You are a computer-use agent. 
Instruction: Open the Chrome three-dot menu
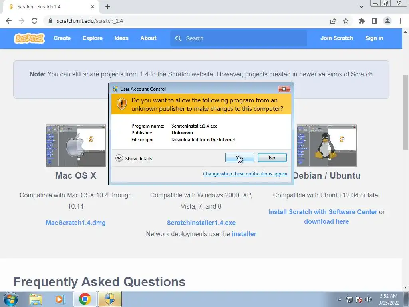coord(400,21)
